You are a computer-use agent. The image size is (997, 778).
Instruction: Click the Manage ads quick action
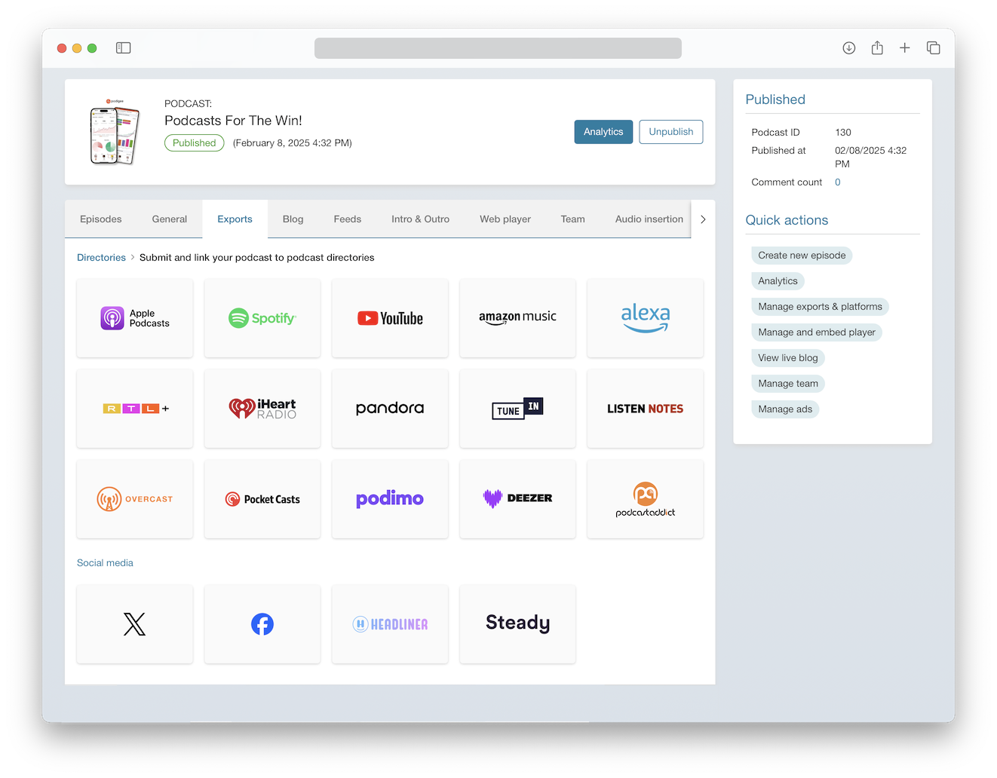point(785,409)
